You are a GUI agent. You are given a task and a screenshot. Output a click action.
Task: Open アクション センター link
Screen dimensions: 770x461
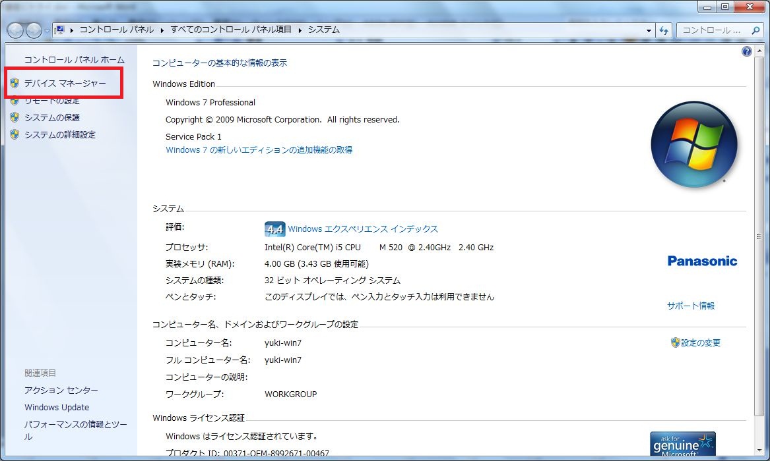pyautogui.click(x=61, y=391)
